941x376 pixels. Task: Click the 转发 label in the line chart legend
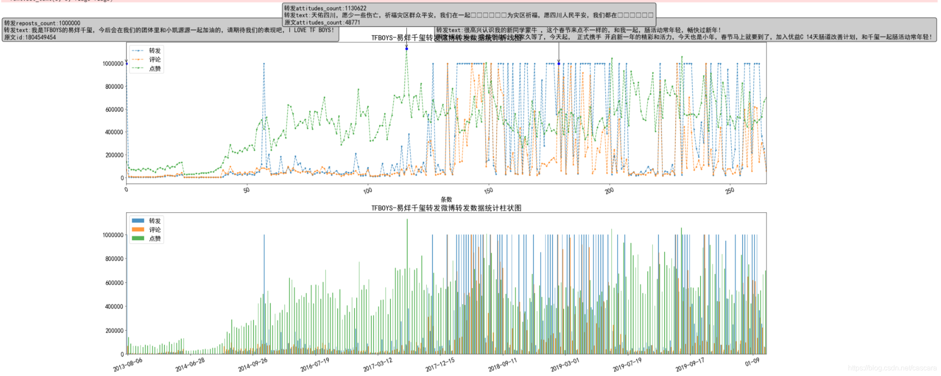[x=155, y=51]
